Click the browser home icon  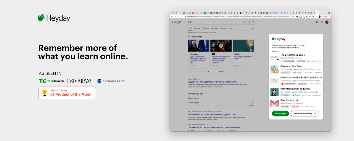point(182,17)
